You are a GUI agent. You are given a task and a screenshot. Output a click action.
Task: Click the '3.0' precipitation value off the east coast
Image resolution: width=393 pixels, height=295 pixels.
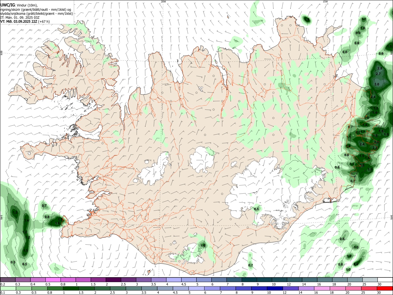(x=377, y=84)
